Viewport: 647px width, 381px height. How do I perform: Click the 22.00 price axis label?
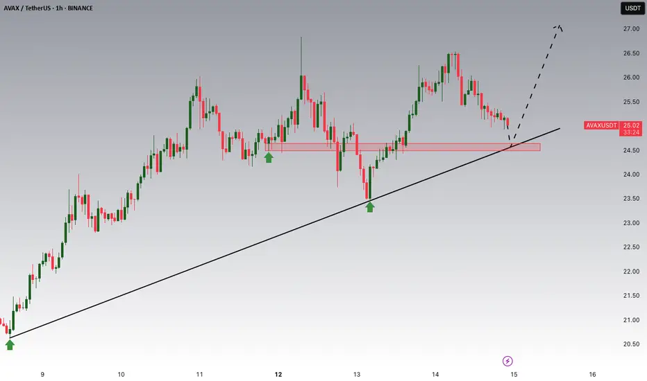(631, 272)
